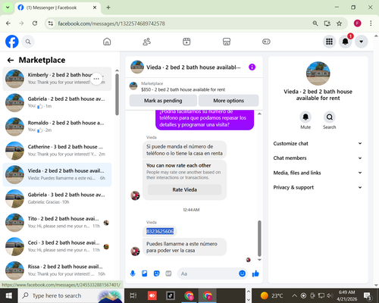This screenshot has height=303, width=379.
Task: Open Tito 2 bed 2 bath conversation
Action: tap(57, 223)
